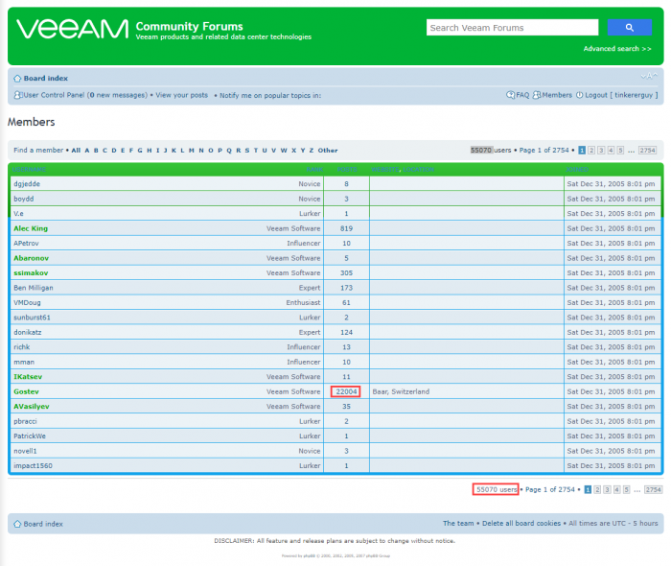Filter members by Other

click(x=328, y=151)
